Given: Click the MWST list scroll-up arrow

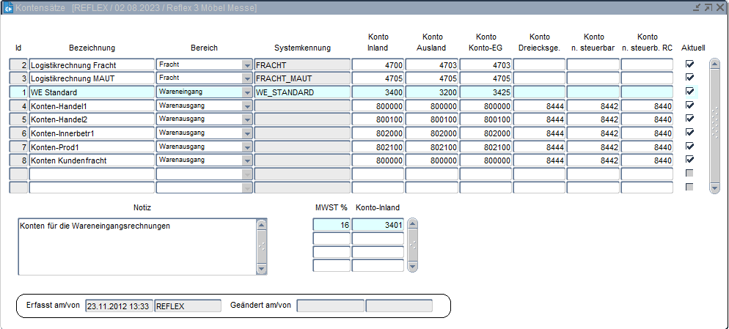Looking at the screenshot, I should click(x=412, y=224).
